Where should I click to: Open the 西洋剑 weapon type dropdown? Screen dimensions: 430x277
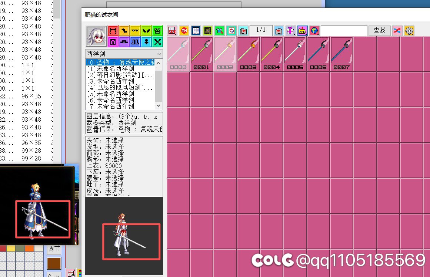[124, 54]
